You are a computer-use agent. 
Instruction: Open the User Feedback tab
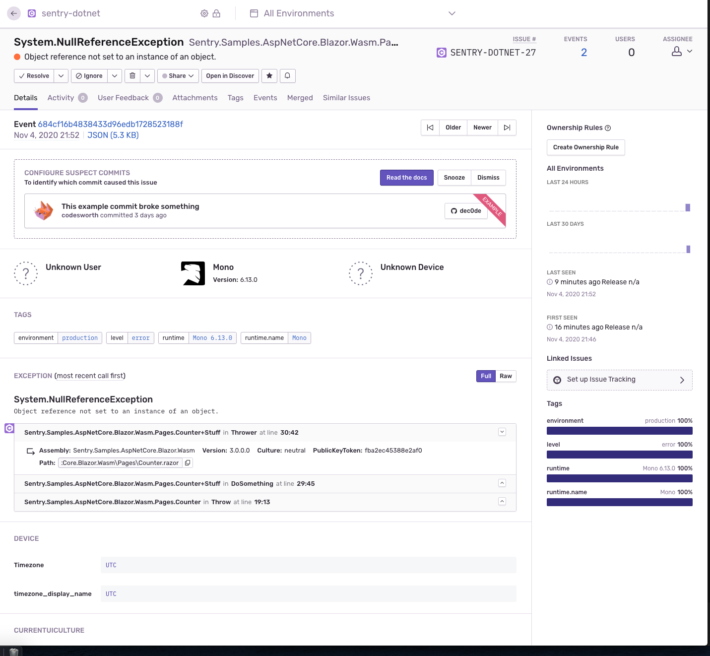click(x=130, y=98)
